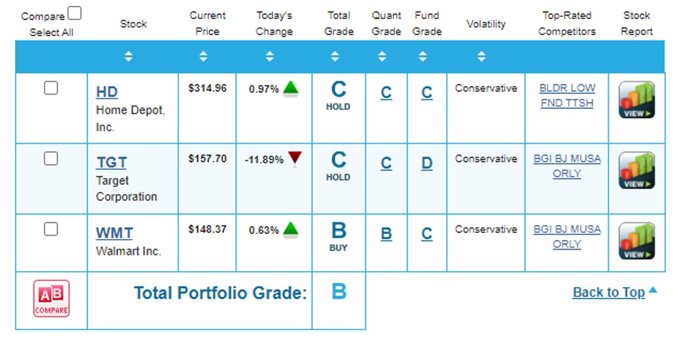
Task: Click the Back to Top link
Action: (609, 292)
